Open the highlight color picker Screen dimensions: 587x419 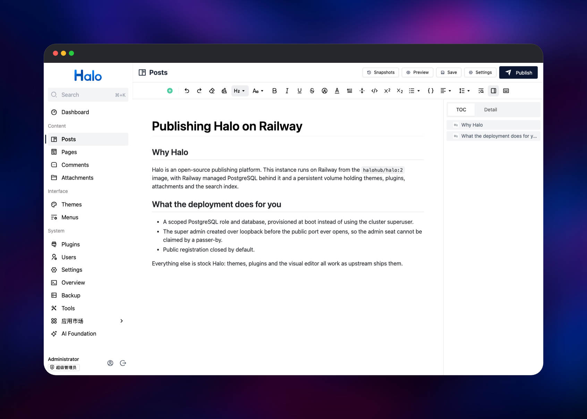click(324, 91)
